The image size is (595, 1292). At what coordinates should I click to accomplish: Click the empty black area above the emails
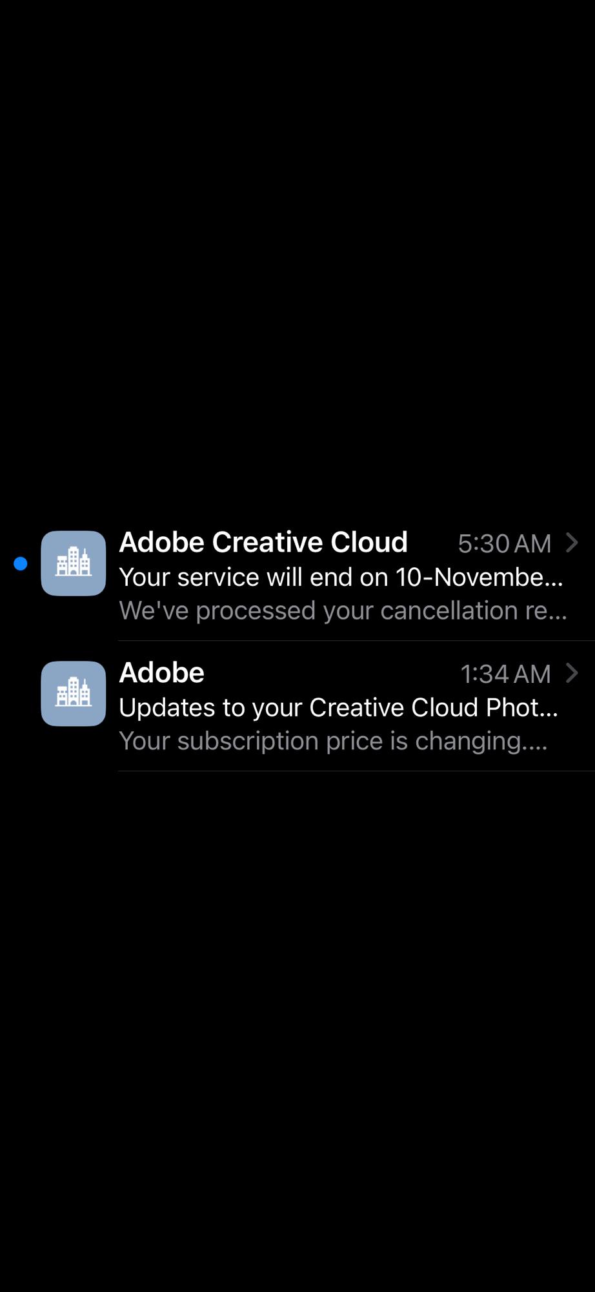pos(297,258)
